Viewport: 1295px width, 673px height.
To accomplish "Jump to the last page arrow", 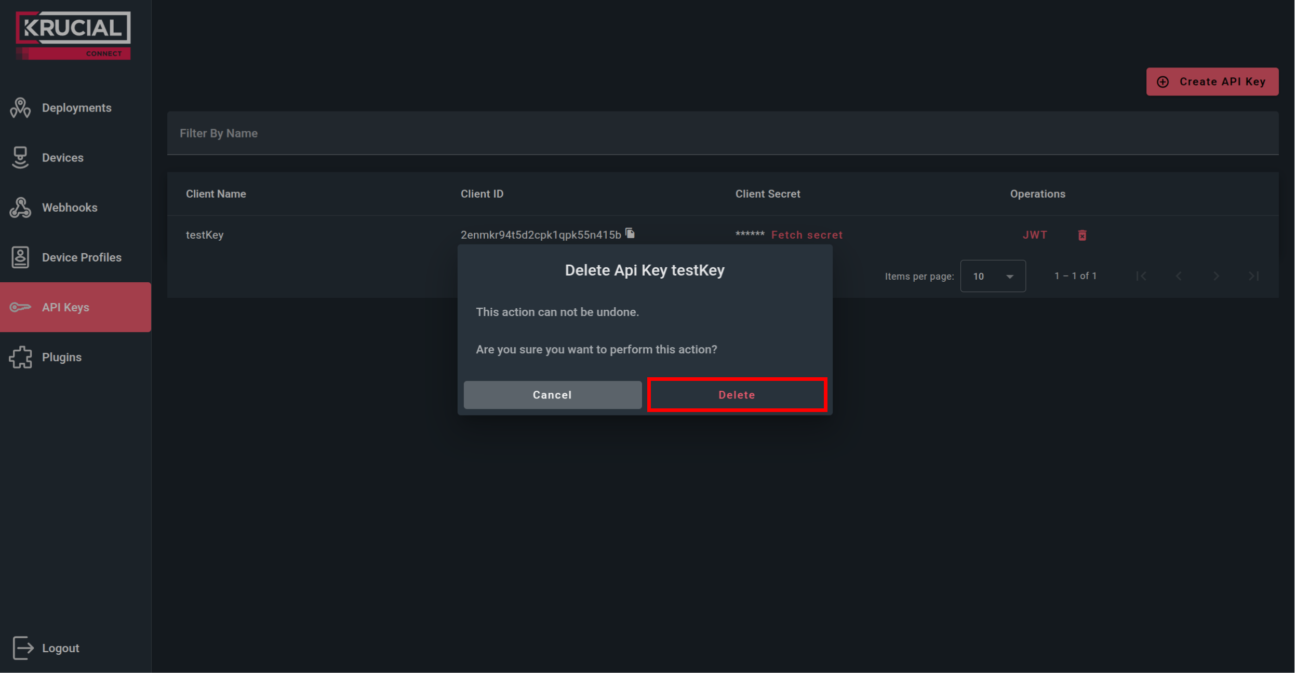I will coord(1253,276).
